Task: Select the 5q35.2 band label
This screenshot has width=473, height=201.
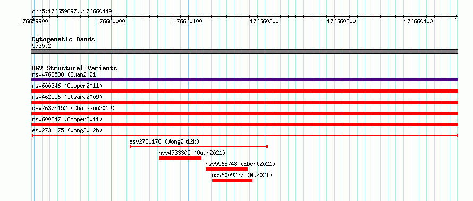Action: click(x=41, y=46)
